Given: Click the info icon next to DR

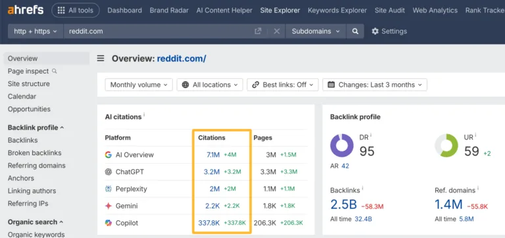Looking at the screenshot, I should (371, 135).
